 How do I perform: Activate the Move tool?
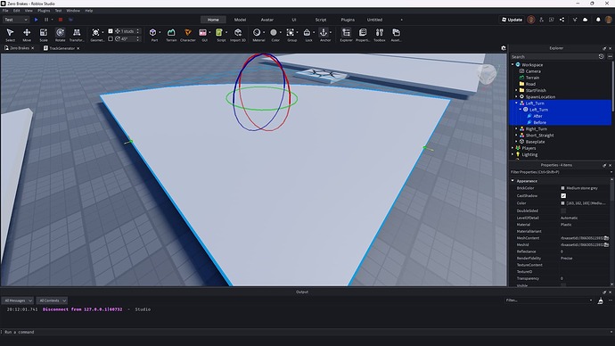[27, 35]
